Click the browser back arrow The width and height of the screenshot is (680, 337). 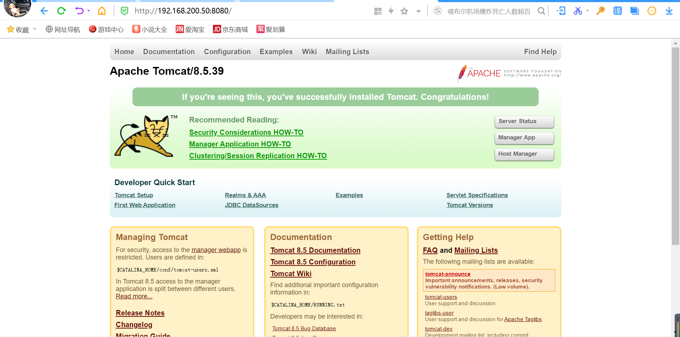coord(44,11)
